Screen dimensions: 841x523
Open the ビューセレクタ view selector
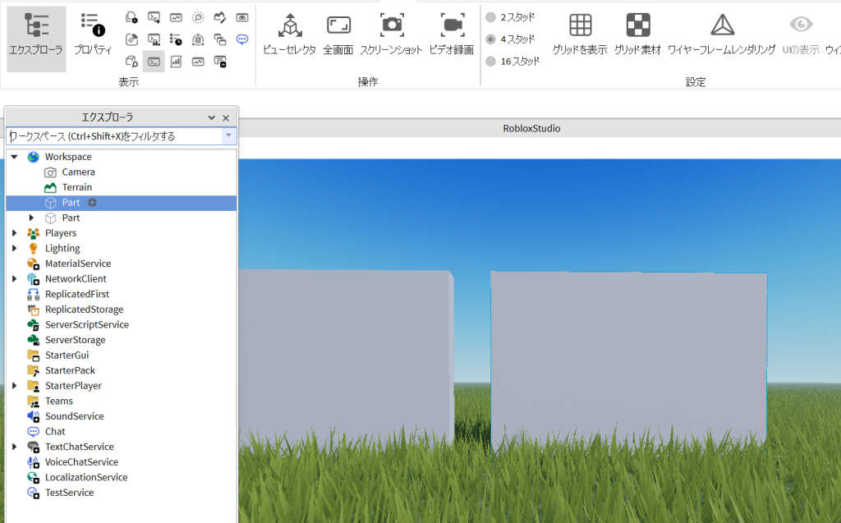pyautogui.click(x=289, y=34)
